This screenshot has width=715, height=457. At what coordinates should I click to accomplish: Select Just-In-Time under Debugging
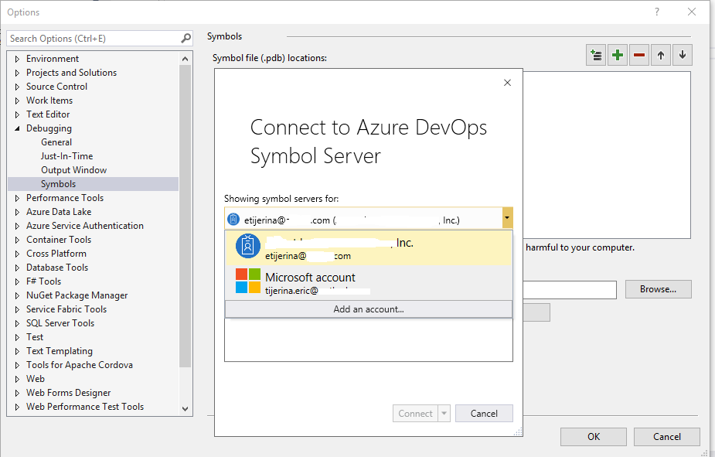coord(66,156)
